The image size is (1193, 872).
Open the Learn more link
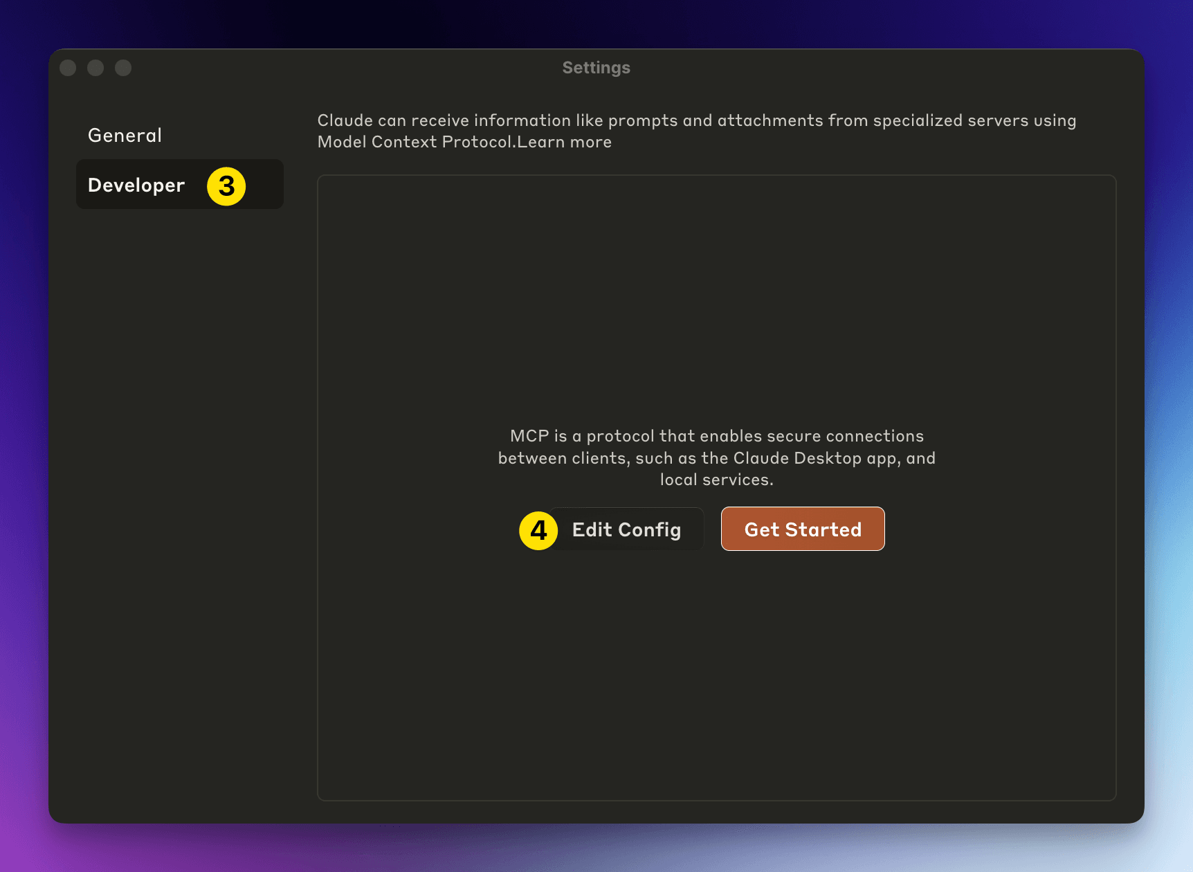pyautogui.click(x=565, y=142)
